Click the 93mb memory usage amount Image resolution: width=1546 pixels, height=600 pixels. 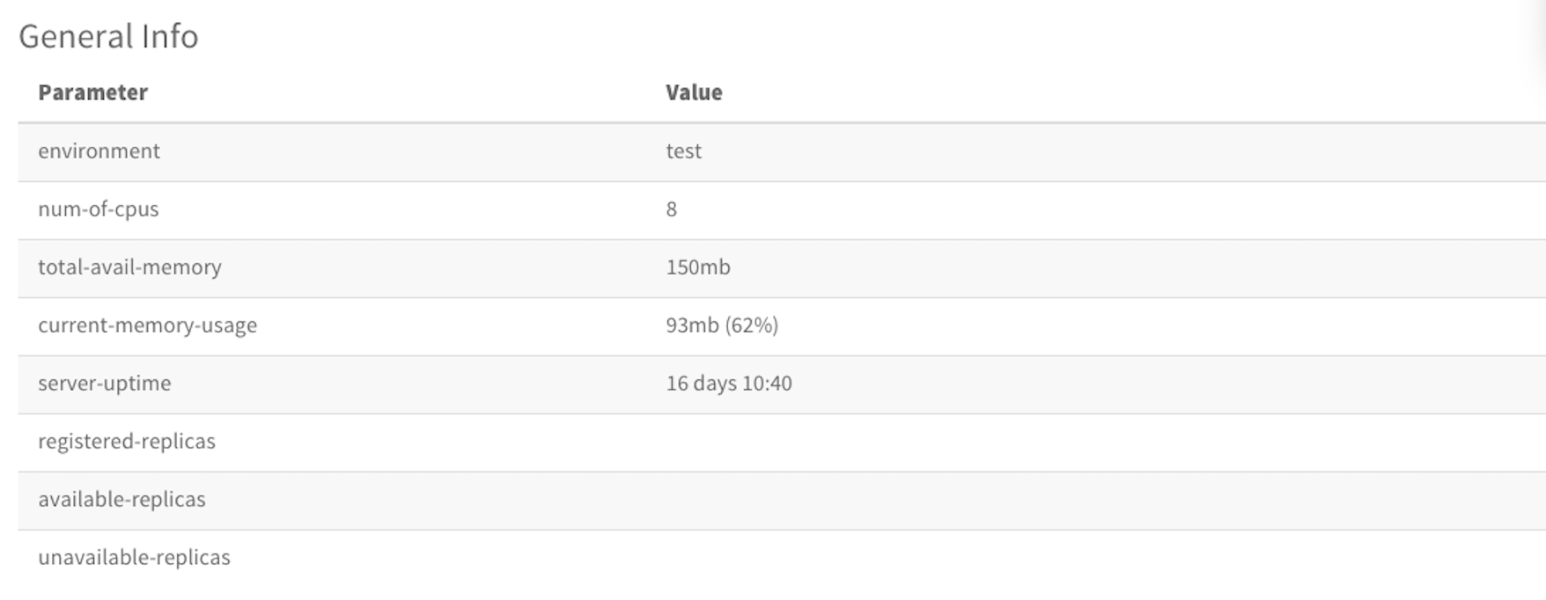click(x=692, y=326)
